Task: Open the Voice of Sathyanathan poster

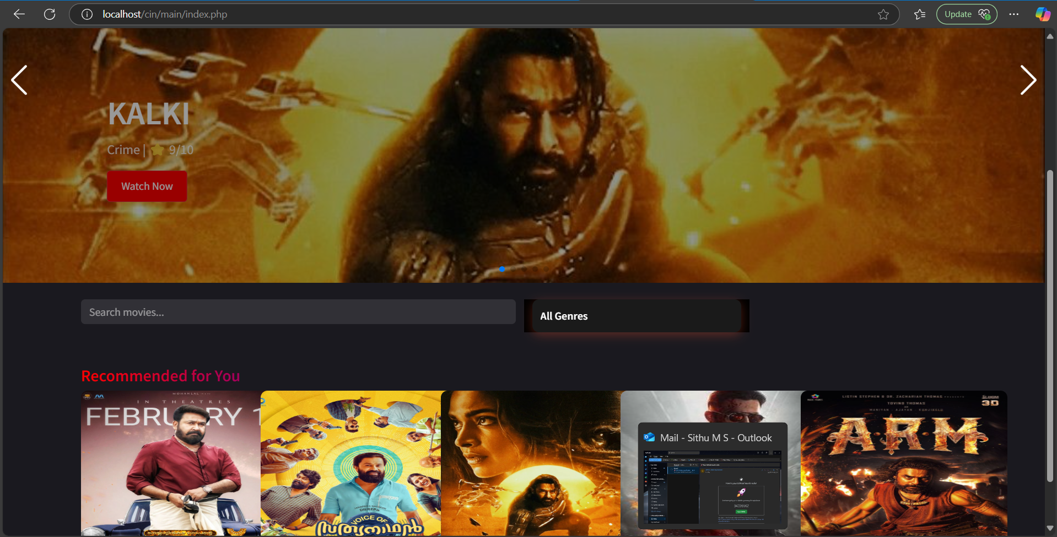Action: [x=350, y=463]
